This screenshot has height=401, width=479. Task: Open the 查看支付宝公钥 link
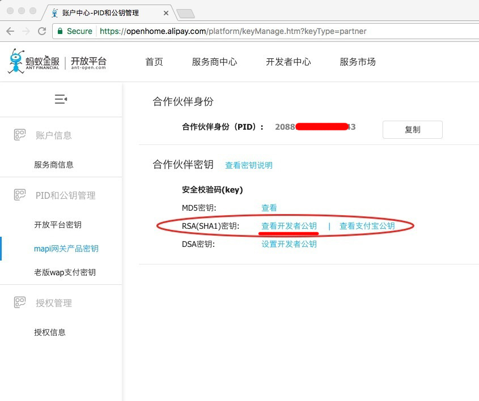[x=367, y=226]
